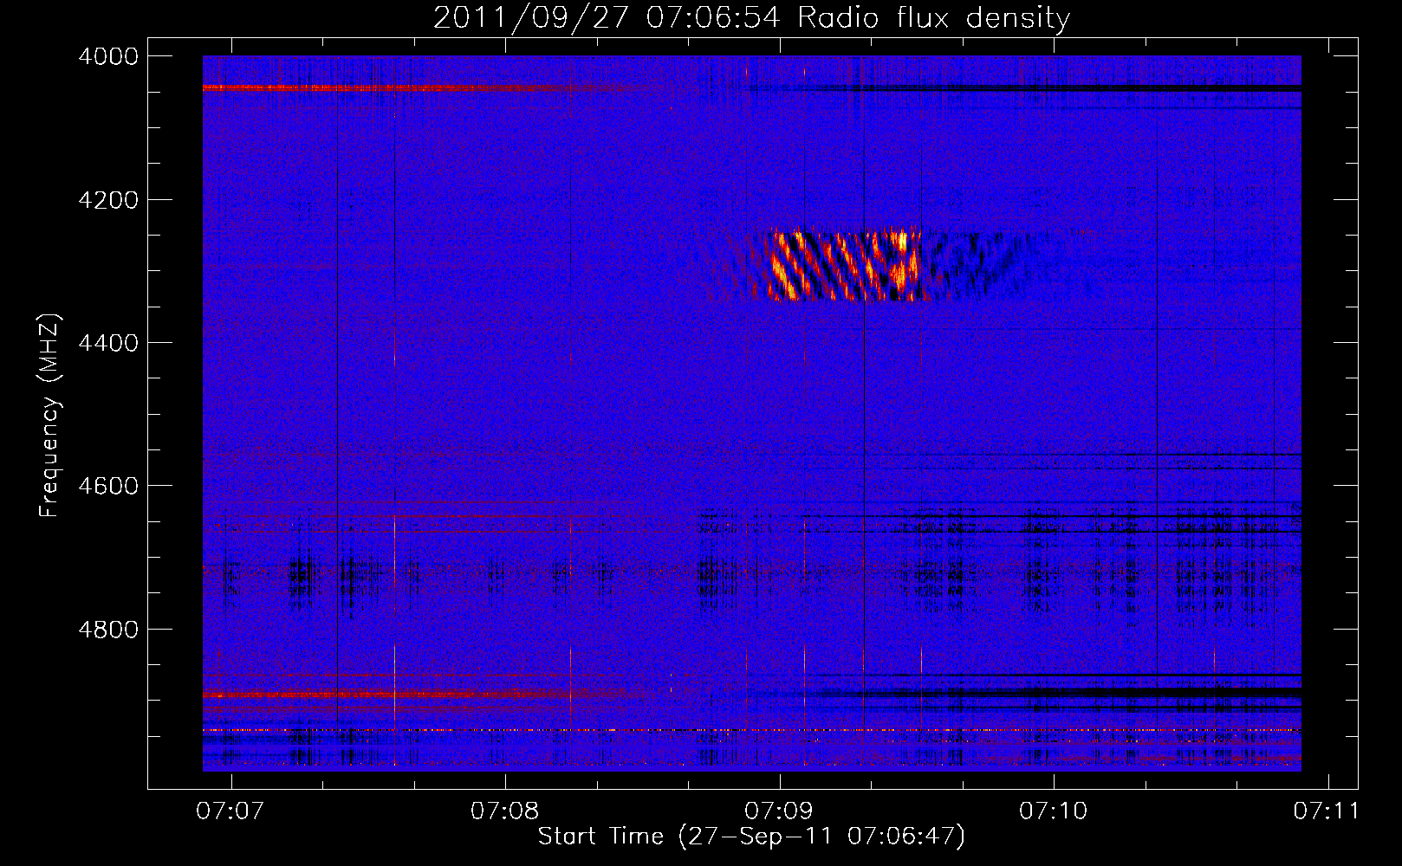This screenshot has width=1402, height=866.
Task: Click the 07:07 time tick label
Action: pyautogui.click(x=230, y=811)
